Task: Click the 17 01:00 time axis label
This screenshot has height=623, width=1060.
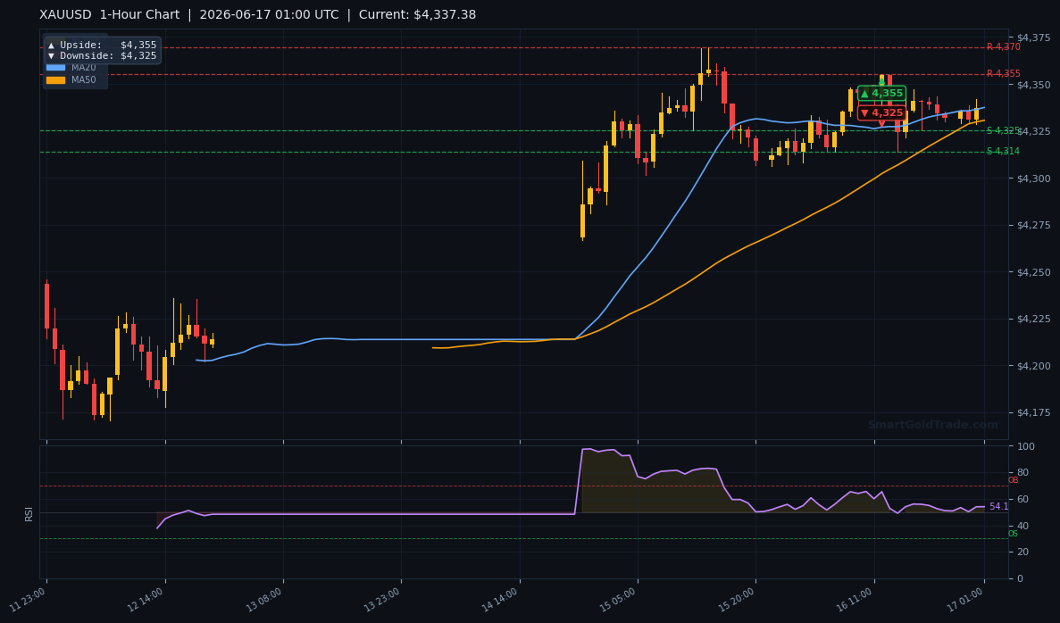Action: (965, 600)
